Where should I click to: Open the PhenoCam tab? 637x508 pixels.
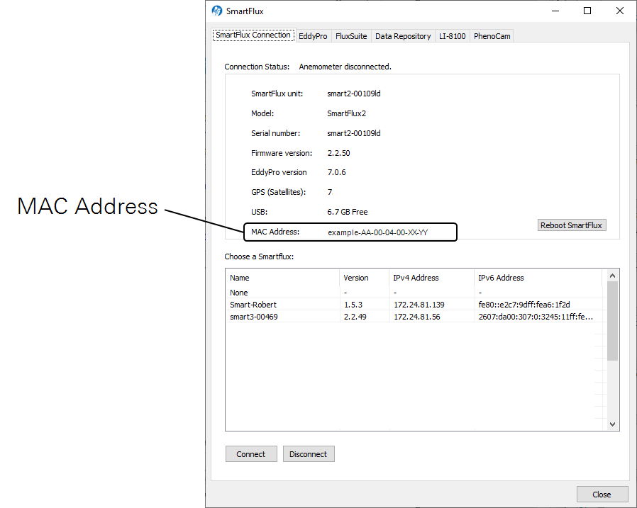[492, 36]
